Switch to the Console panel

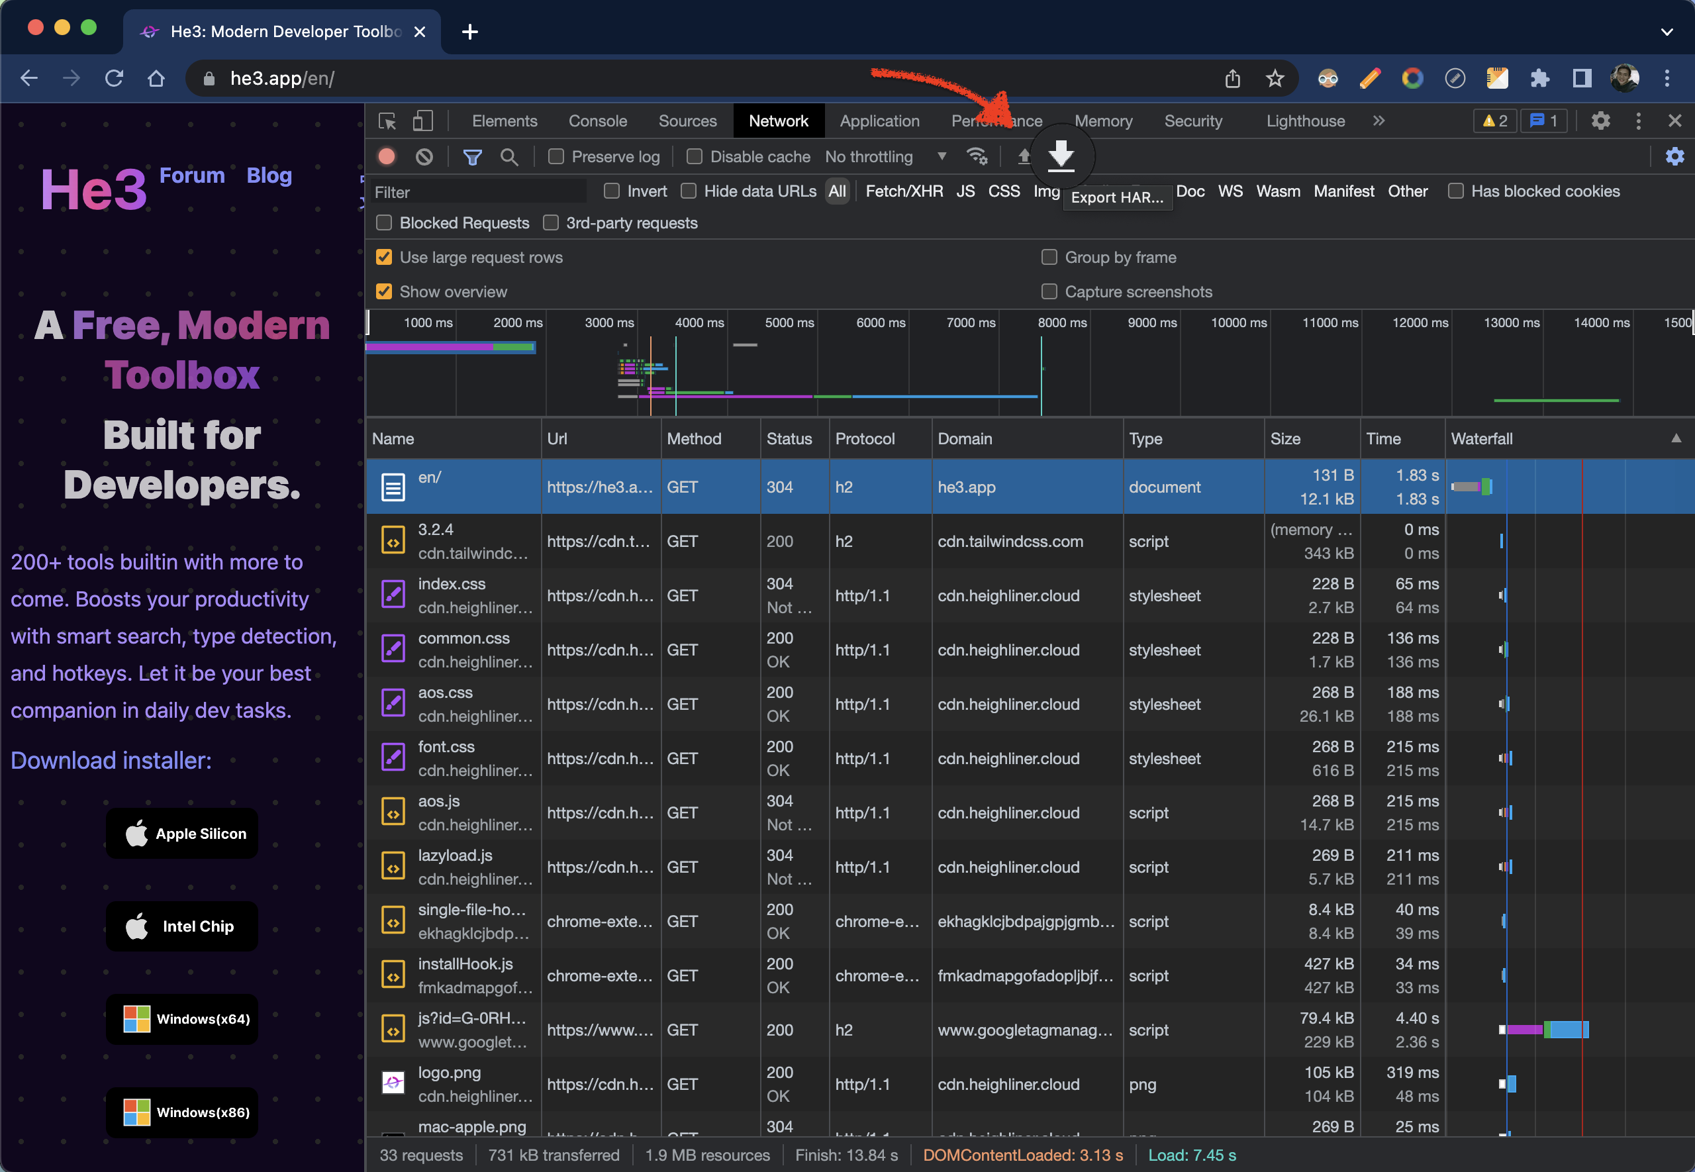click(x=597, y=121)
